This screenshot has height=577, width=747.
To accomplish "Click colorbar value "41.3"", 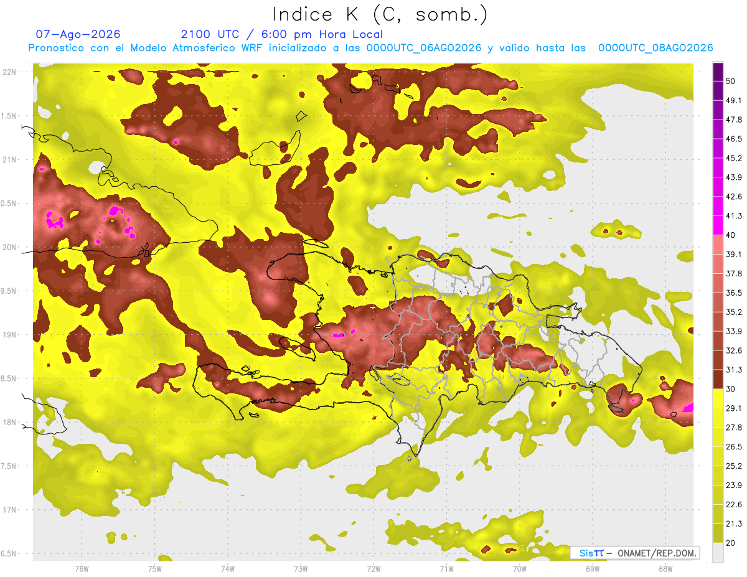I will pos(734,216).
